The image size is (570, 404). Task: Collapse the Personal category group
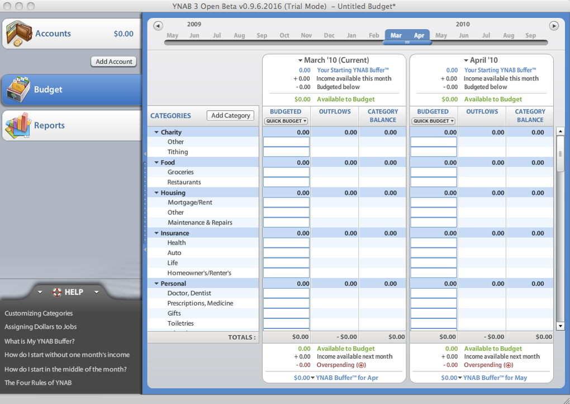pyautogui.click(x=156, y=284)
